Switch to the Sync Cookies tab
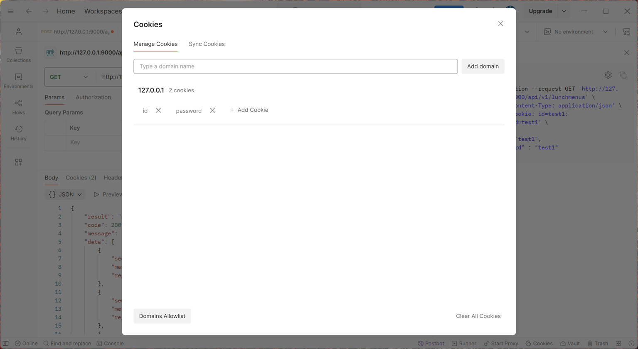 tap(207, 44)
